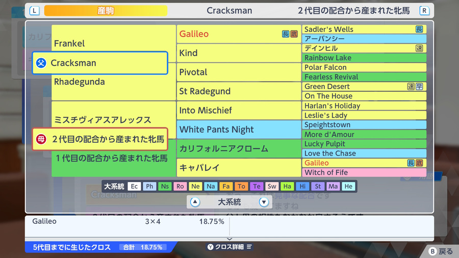
Task: Click the menu lines icon after クロス詳細
Action: (x=249, y=247)
